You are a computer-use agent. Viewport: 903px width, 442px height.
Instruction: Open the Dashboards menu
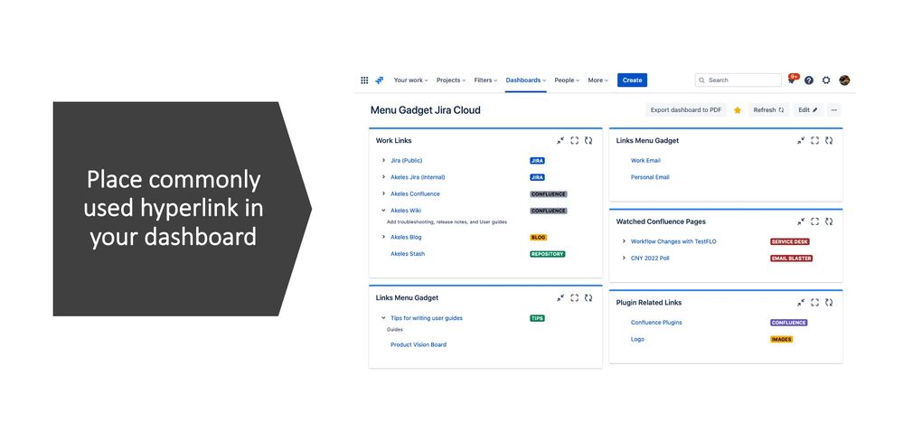tap(526, 80)
